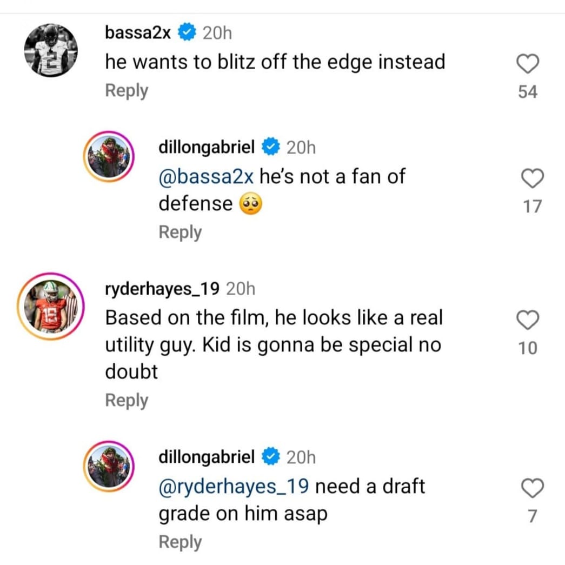Tap the bassa2x username
Screen dimensions: 565x565
click(x=138, y=33)
